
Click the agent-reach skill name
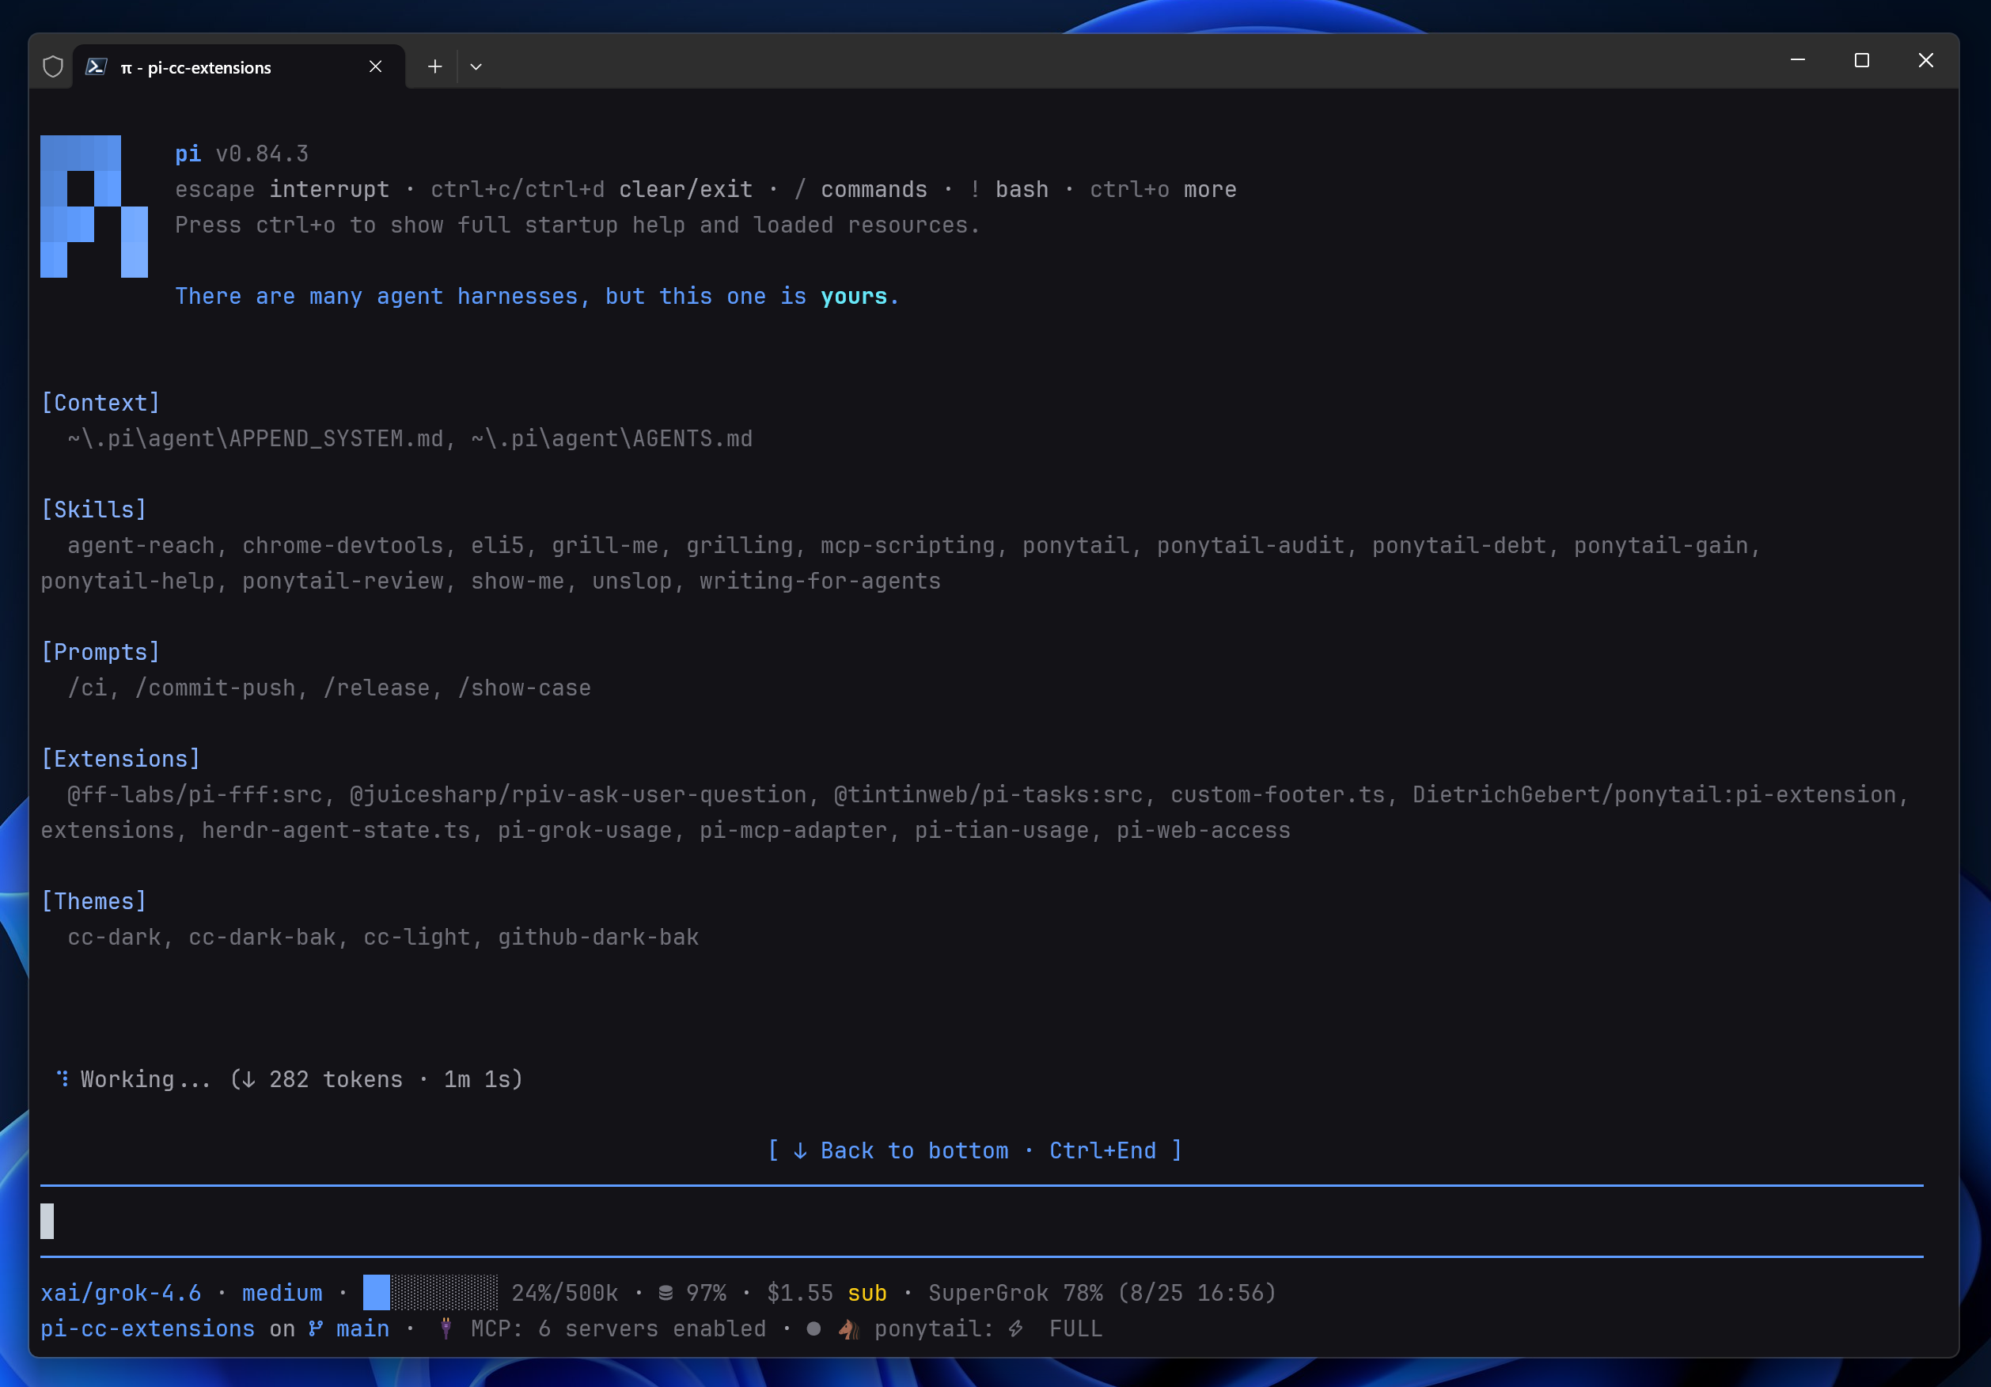click(x=141, y=545)
